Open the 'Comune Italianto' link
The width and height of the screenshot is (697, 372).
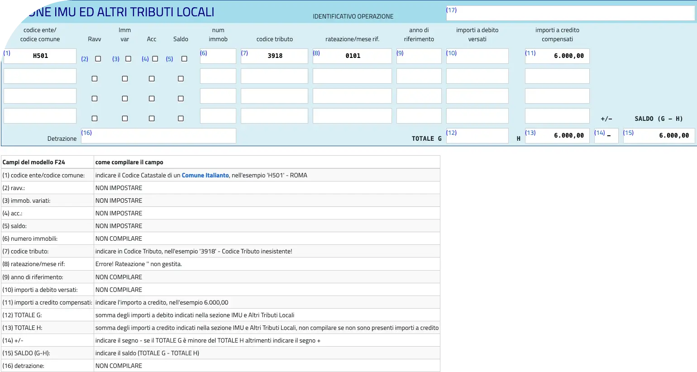point(205,175)
